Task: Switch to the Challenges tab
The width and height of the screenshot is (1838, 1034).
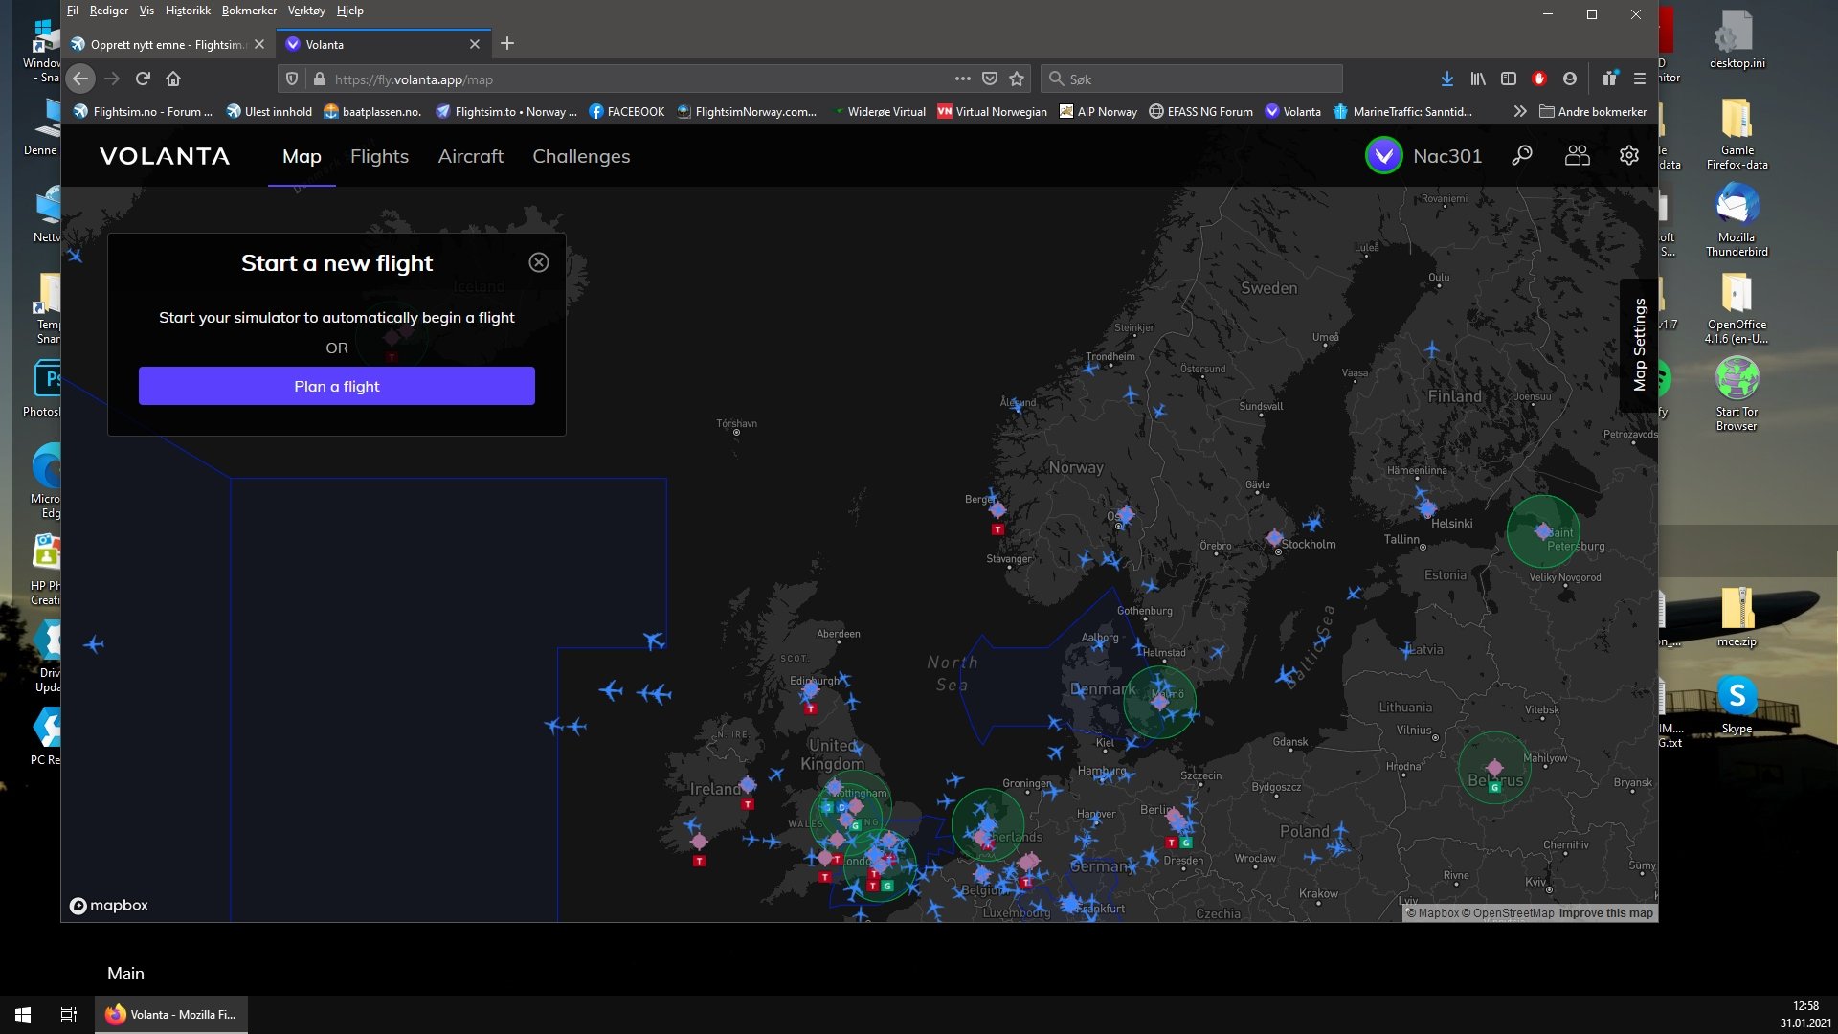Action: click(581, 156)
